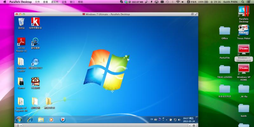Screen dimensions: 254x127
Task: Click the CH language indicator in tray
Action: [x=152, y=119]
